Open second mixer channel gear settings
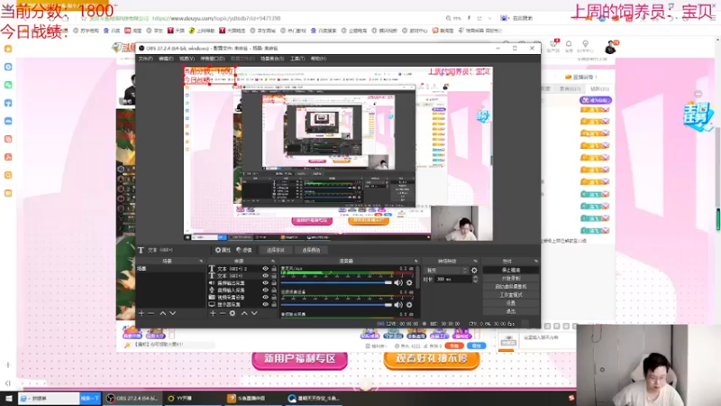The width and height of the screenshot is (721, 406). pos(409,305)
